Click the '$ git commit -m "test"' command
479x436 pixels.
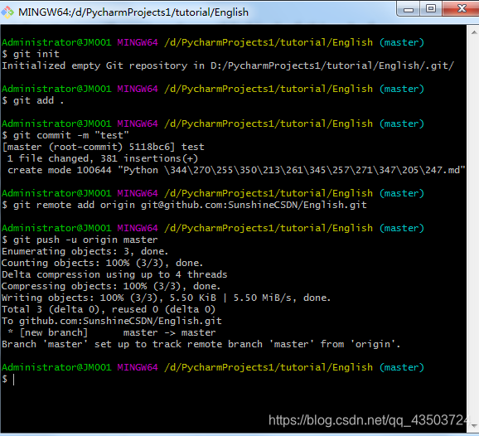(x=65, y=135)
